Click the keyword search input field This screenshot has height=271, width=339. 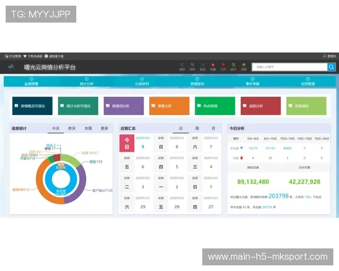[x=289, y=67]
